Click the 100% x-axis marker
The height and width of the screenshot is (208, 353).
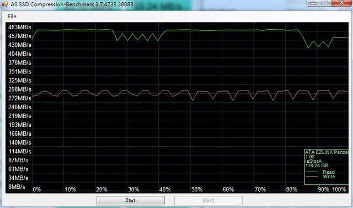(339, 189)
